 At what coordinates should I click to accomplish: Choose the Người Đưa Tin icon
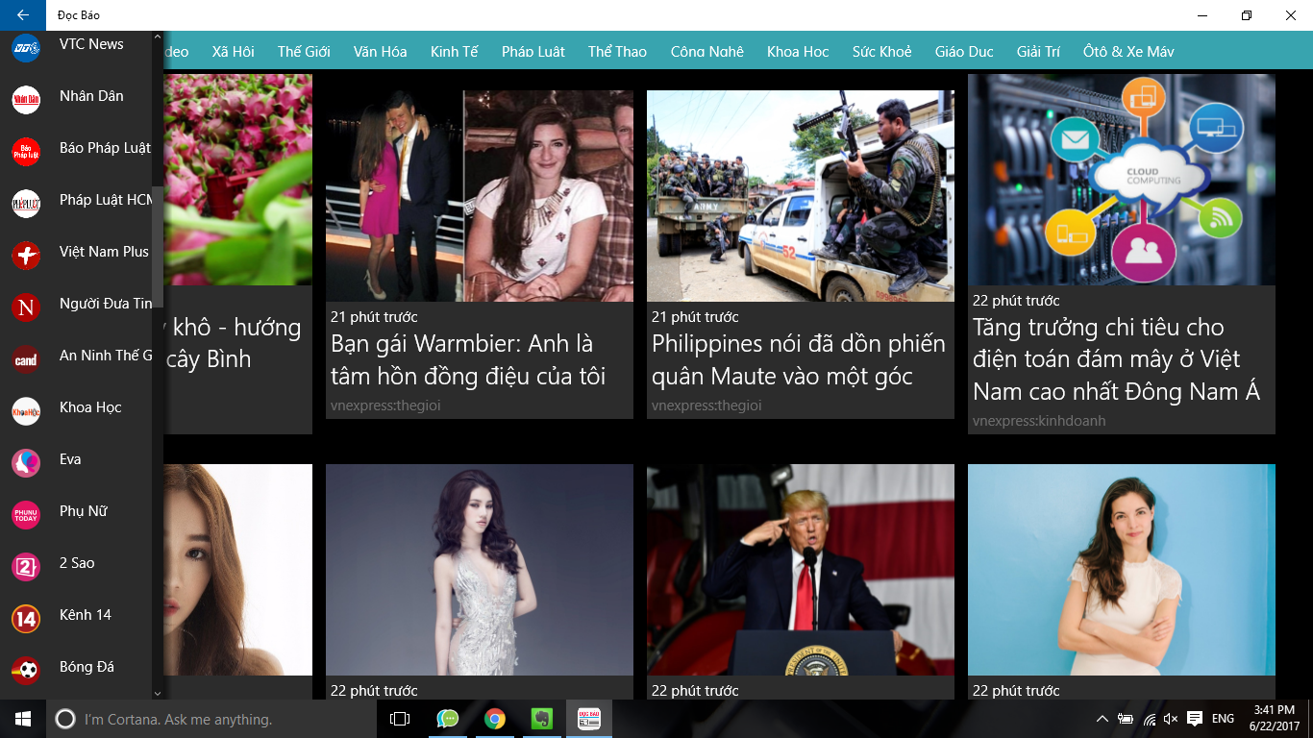(26, 307)
